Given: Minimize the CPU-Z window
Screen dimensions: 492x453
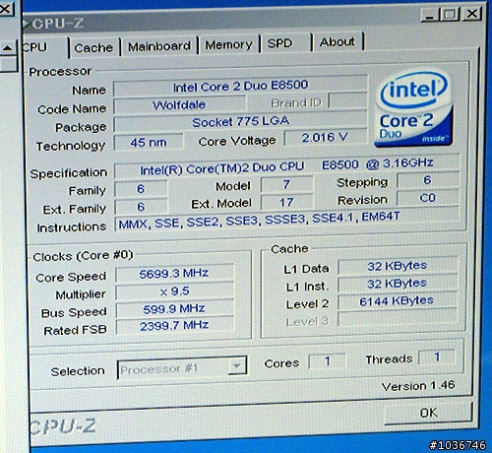Looking at the screenshot, I should point(430,15).
